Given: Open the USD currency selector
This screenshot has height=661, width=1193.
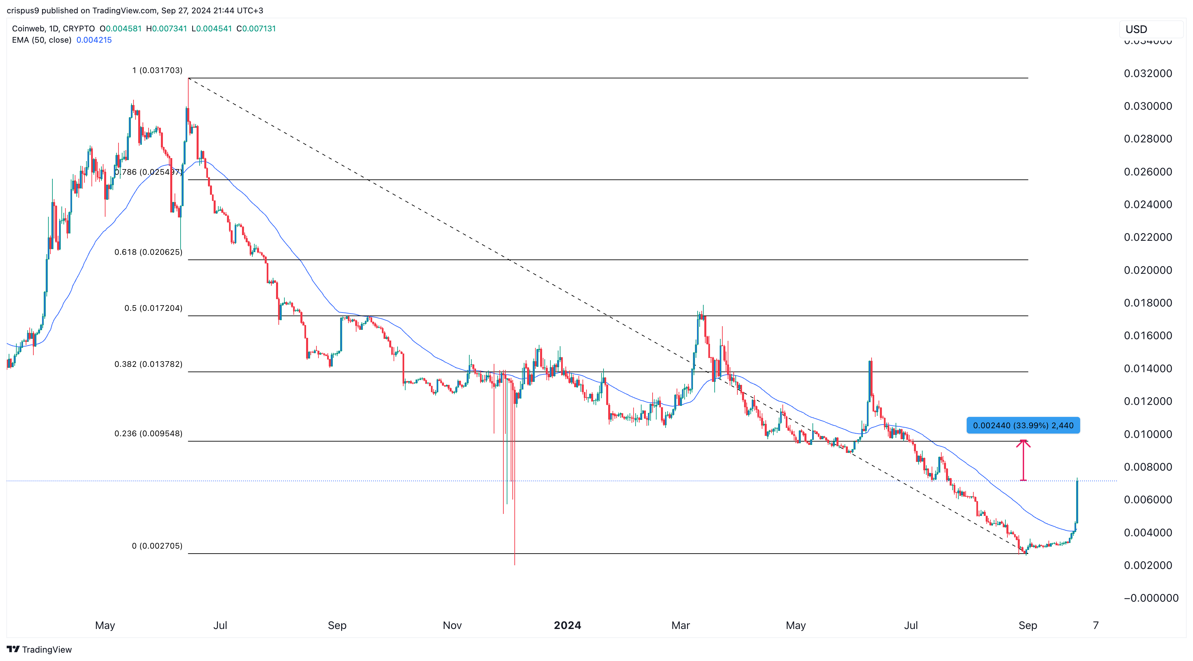Looking at the screenshot, I should click(x=1151, y=29).
